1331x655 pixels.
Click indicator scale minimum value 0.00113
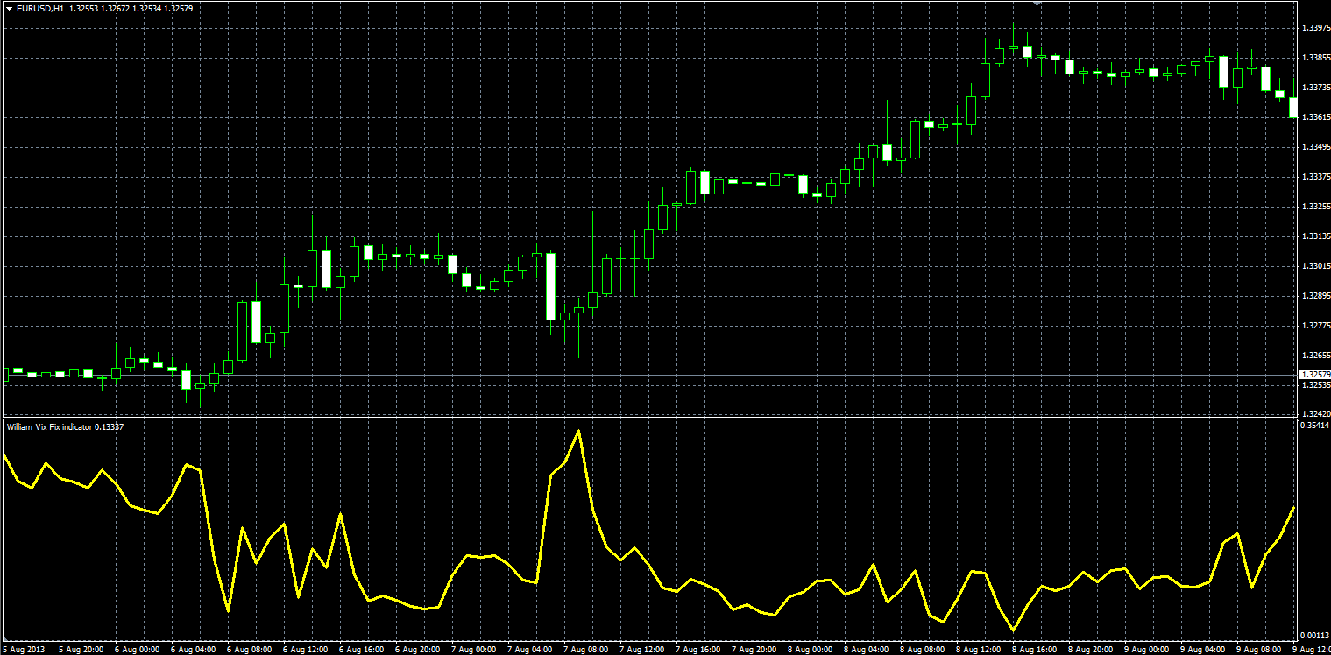(x=1314, y=636)
